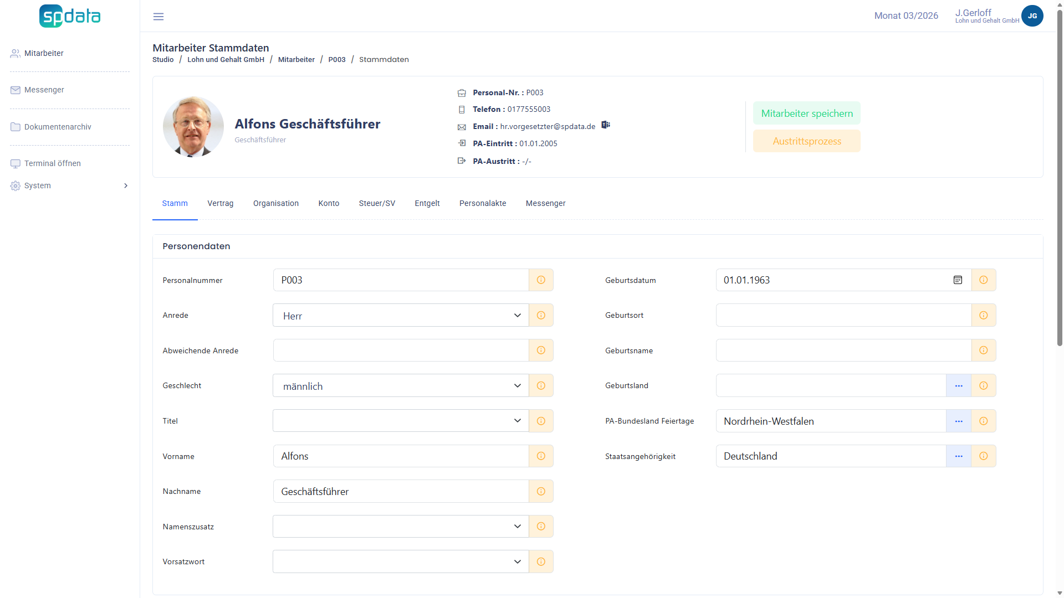Viewport: 1064px width, 598px height.
Task: Open the Steuer/SV tab
Action: pyautogui.click(x=377, y=203)
